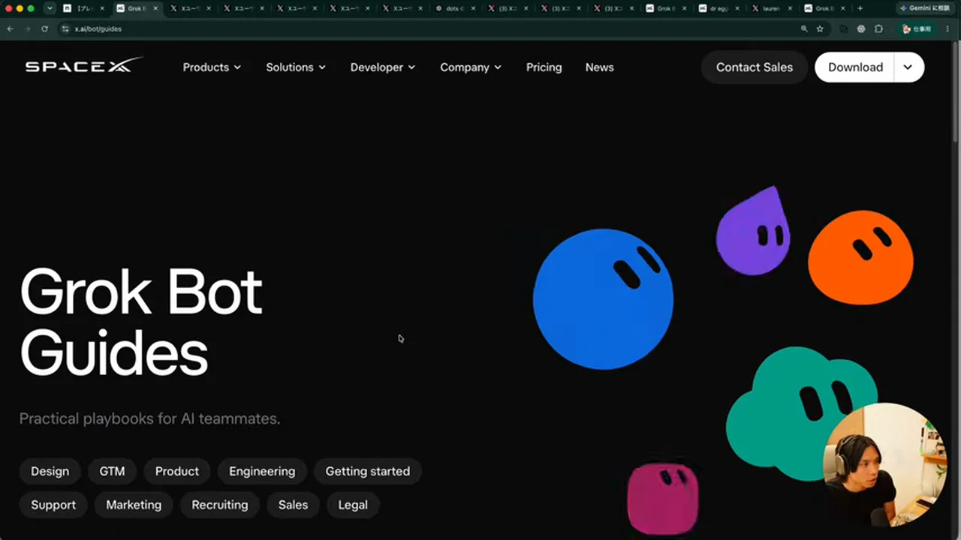Expand the Download options chevron
Image resolution: width=961 pixels, height=540 pixels.
908,67
